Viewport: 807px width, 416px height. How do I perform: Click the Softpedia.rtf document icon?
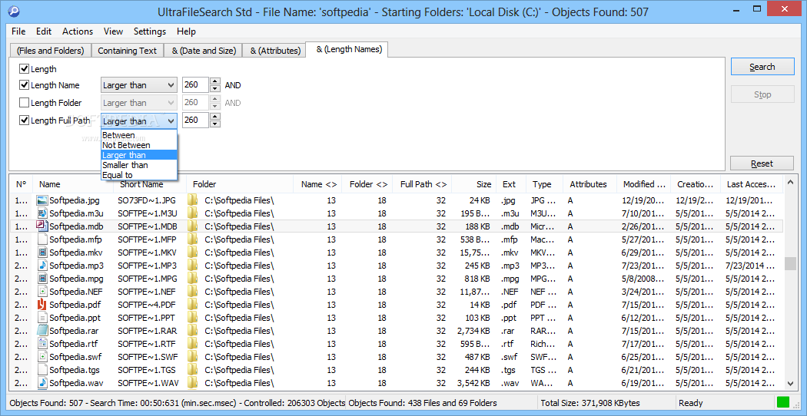pos(42,344)
